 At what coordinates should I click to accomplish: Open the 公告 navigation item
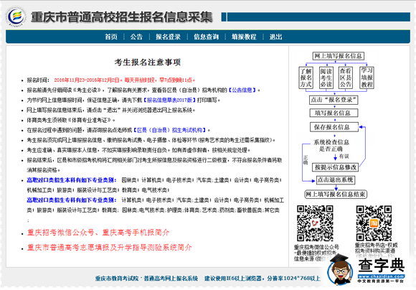pyautogui.click(x=136, y=37)
